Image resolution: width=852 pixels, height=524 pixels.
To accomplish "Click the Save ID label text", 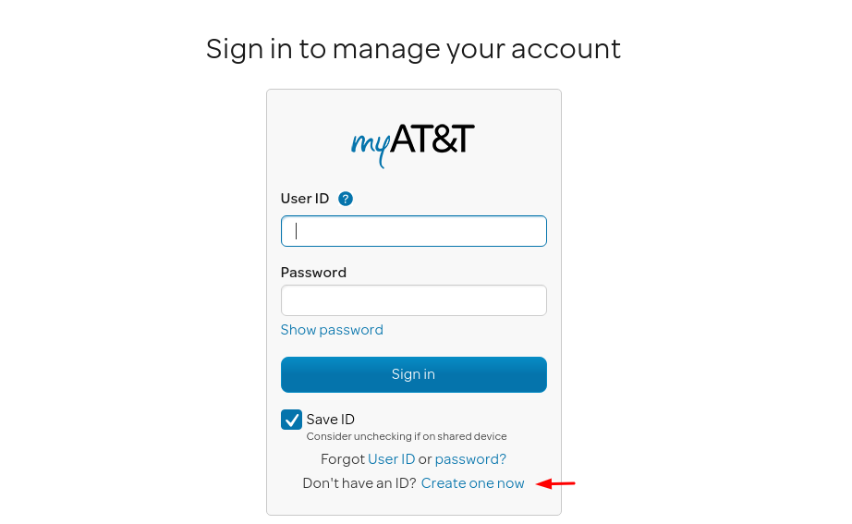I will [x=331, y=419].
